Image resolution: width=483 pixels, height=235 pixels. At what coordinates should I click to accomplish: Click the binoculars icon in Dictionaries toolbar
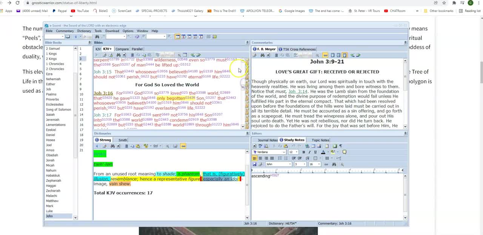coord(112,146)
